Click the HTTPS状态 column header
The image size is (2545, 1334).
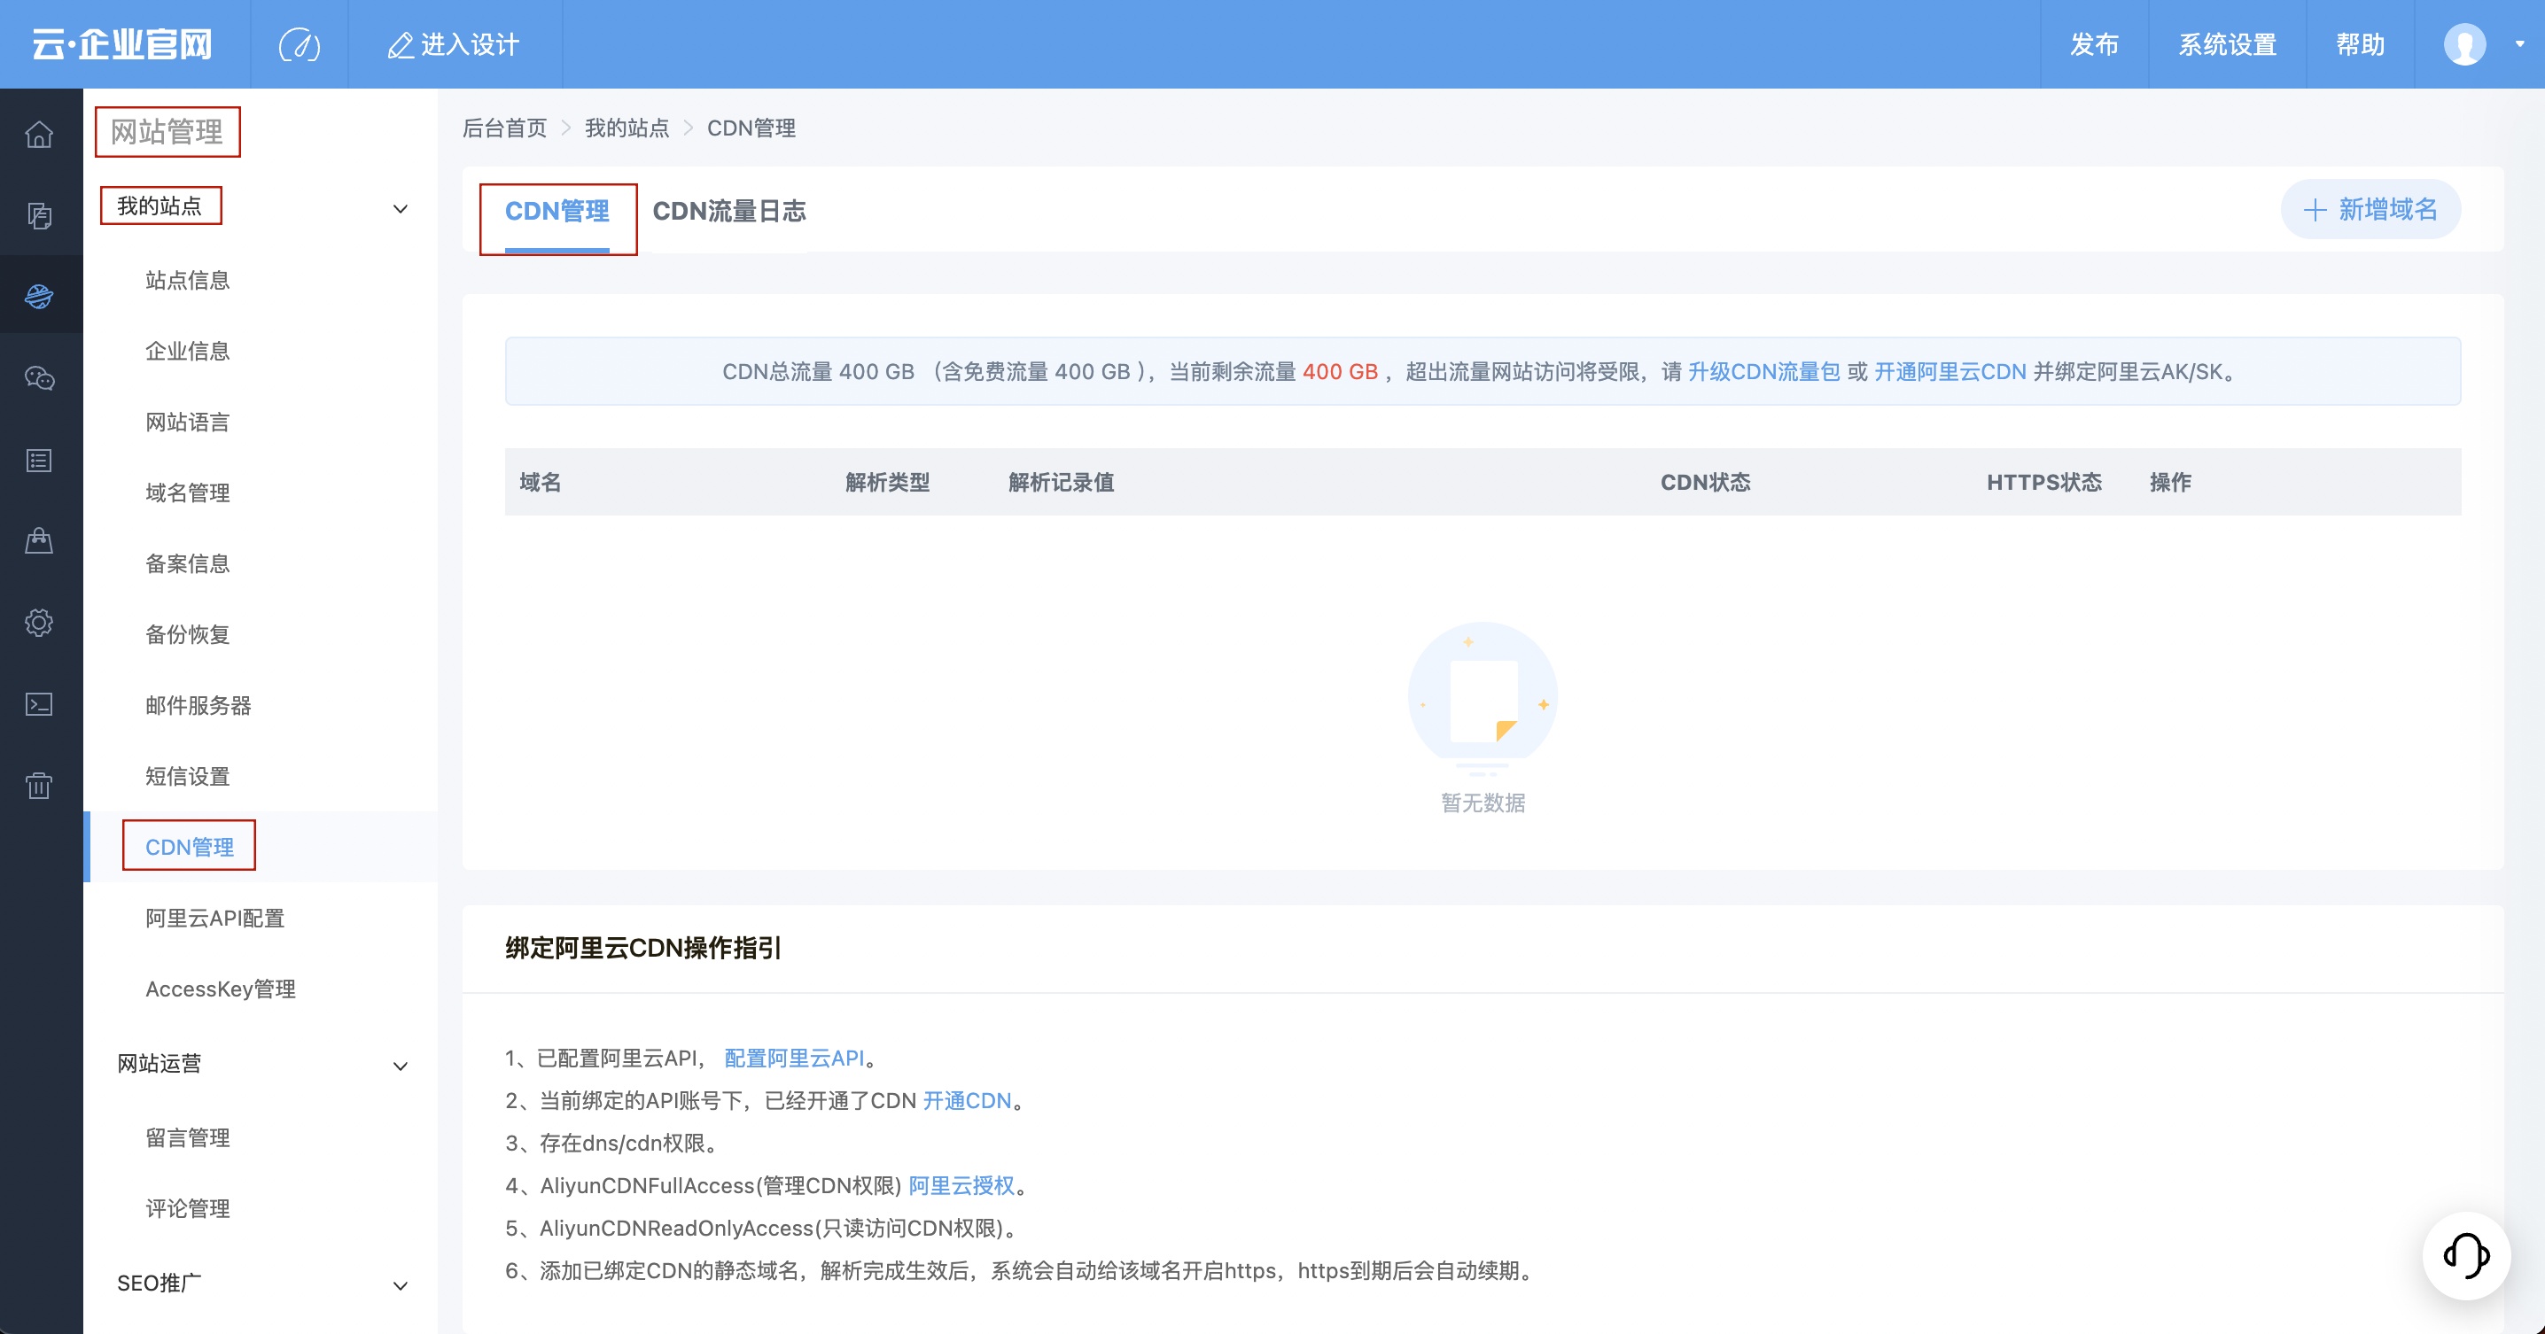click(2044, 482)
